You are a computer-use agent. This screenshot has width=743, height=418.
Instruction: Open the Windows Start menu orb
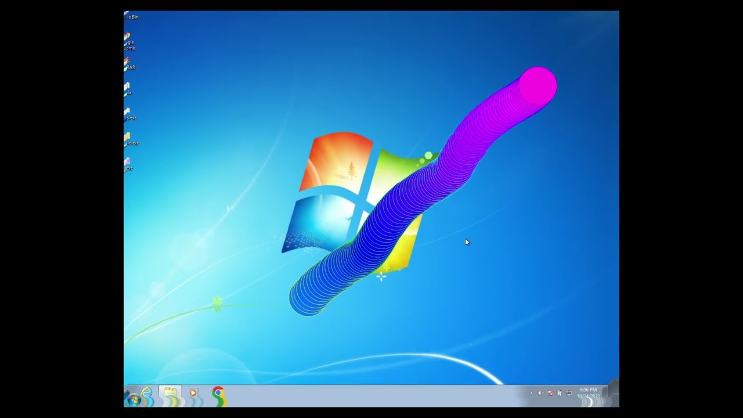click(134, 399)
